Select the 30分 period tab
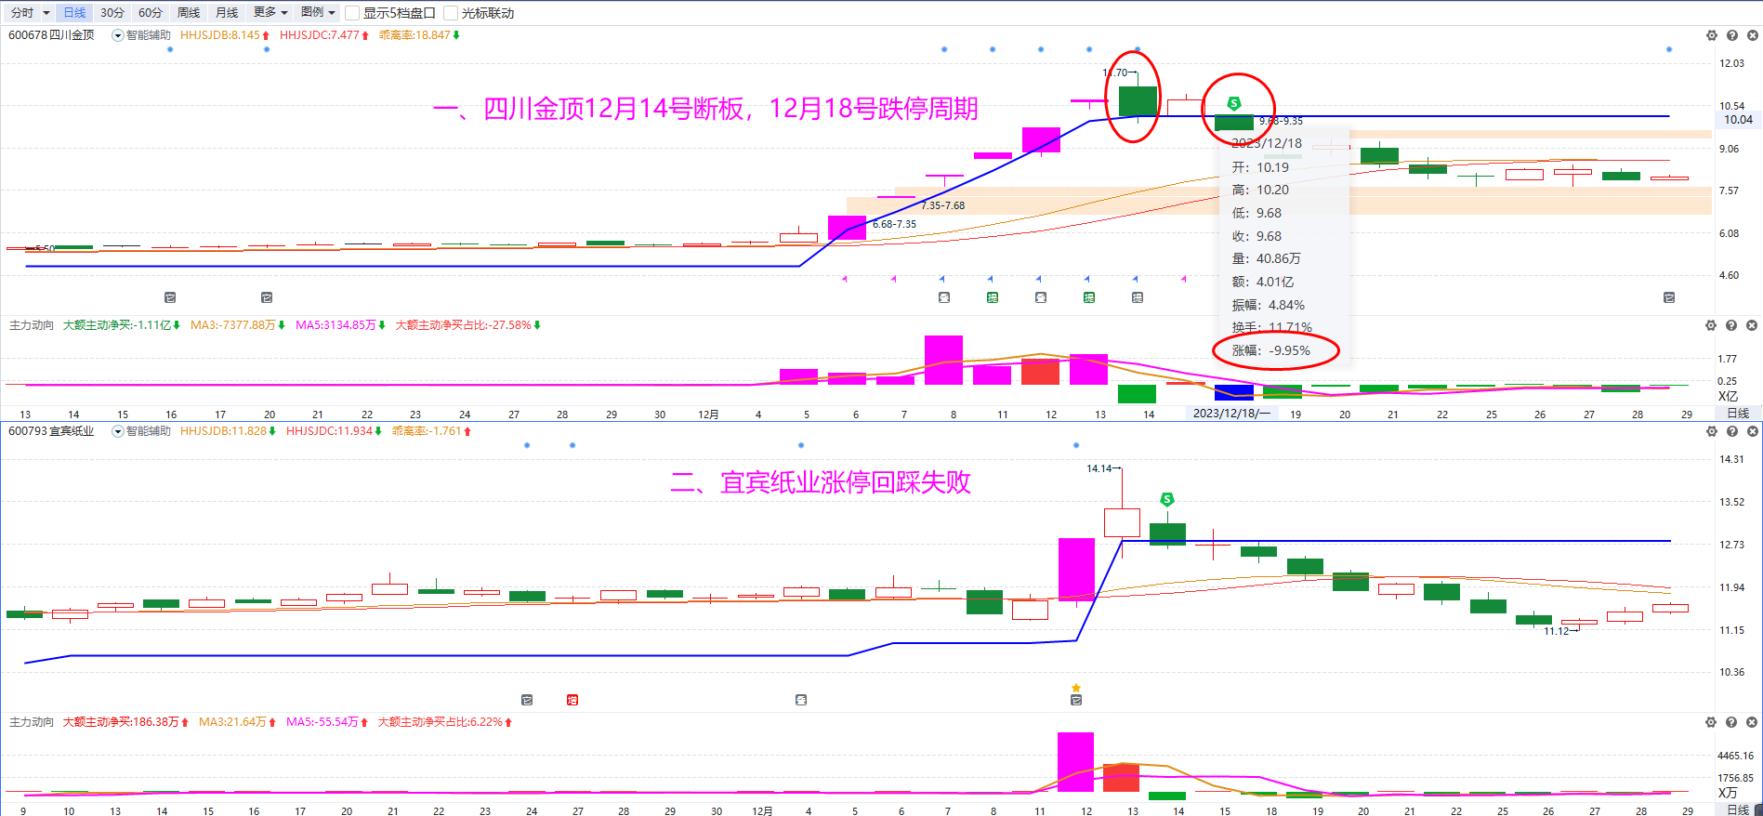 (x=112, y=12)
